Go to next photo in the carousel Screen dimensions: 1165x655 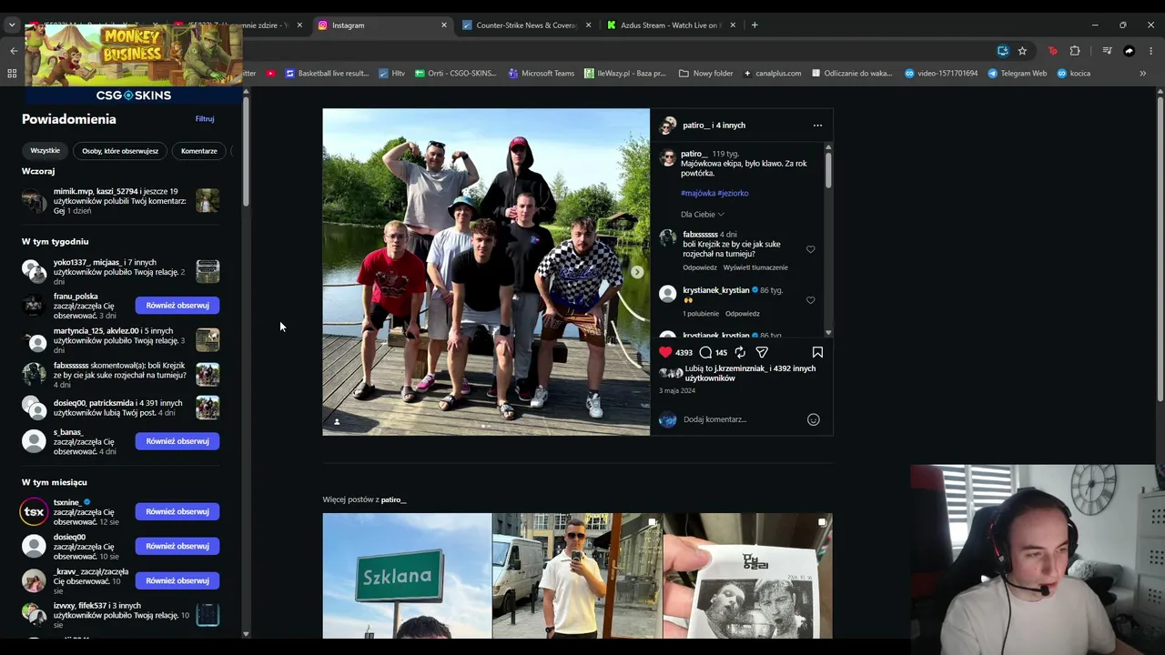[637, 272]
